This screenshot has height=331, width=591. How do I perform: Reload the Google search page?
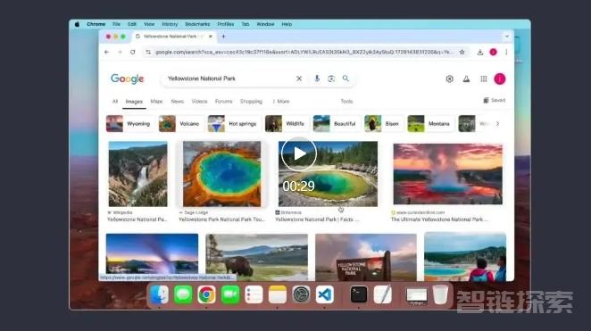[133, 52]
